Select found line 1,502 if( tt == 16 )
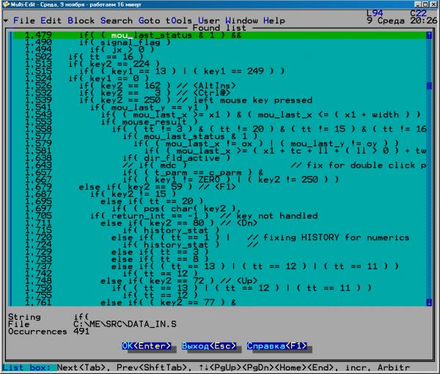The image size is (440, 374). (x=103, y=56)
